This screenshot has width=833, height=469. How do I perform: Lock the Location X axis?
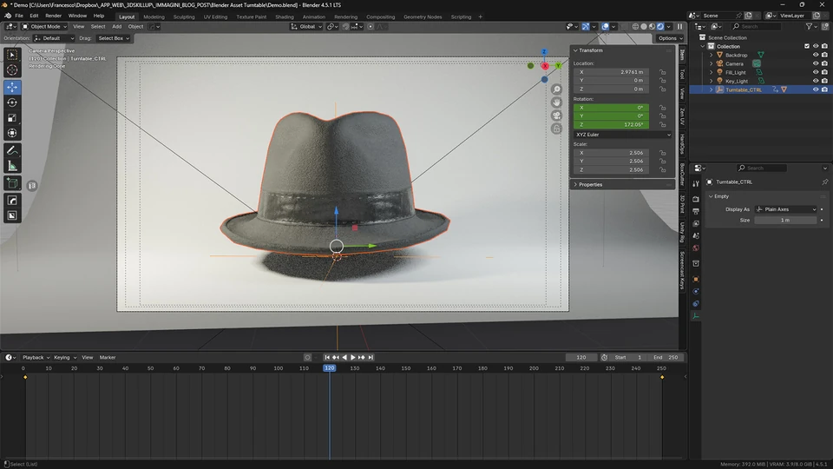pyautogui.click(x=662, y=72)
